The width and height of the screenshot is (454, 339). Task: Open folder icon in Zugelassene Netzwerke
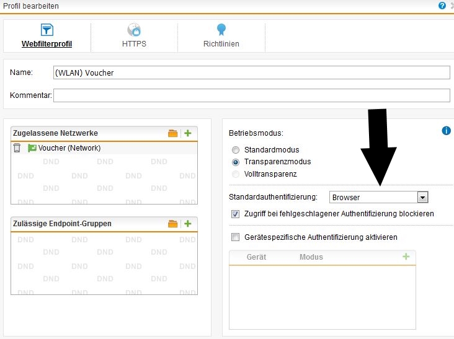pyautogui.click(x=173, y=133)
